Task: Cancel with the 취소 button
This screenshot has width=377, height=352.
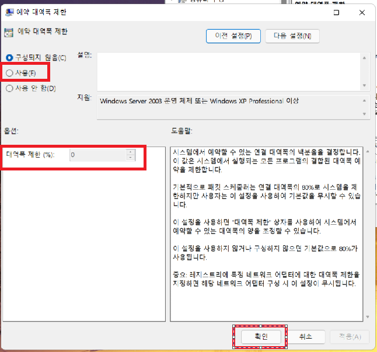Action: point(306,336)
